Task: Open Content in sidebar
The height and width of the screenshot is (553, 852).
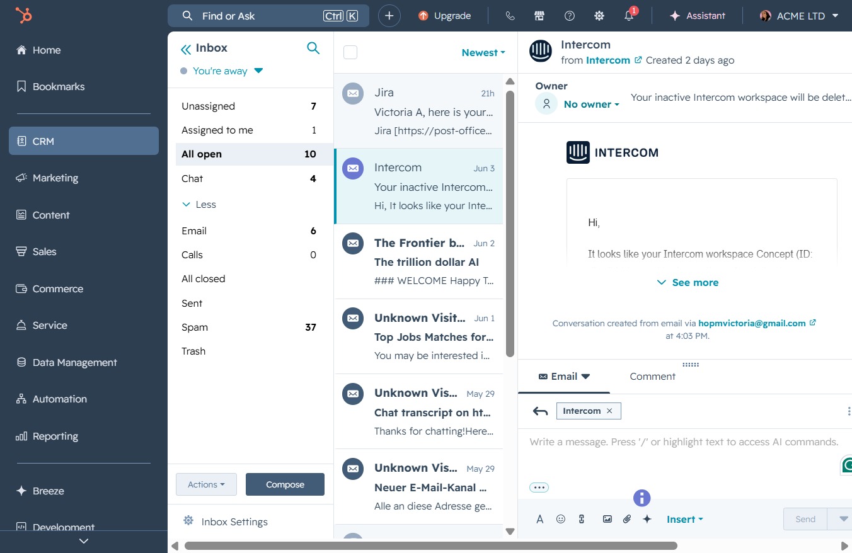Action: [x=84, y=215]
